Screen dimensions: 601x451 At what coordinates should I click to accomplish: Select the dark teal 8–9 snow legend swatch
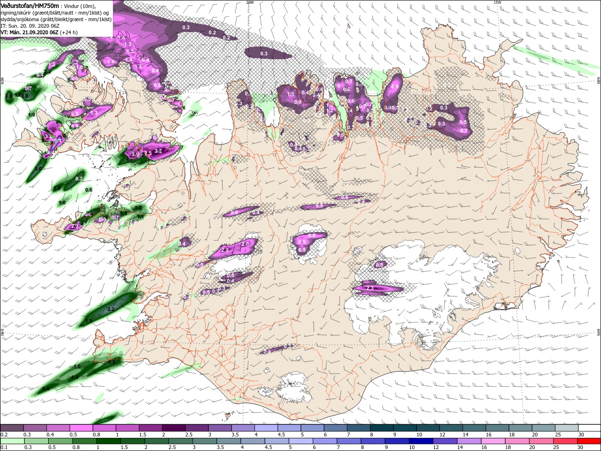[x=381, y=428]
